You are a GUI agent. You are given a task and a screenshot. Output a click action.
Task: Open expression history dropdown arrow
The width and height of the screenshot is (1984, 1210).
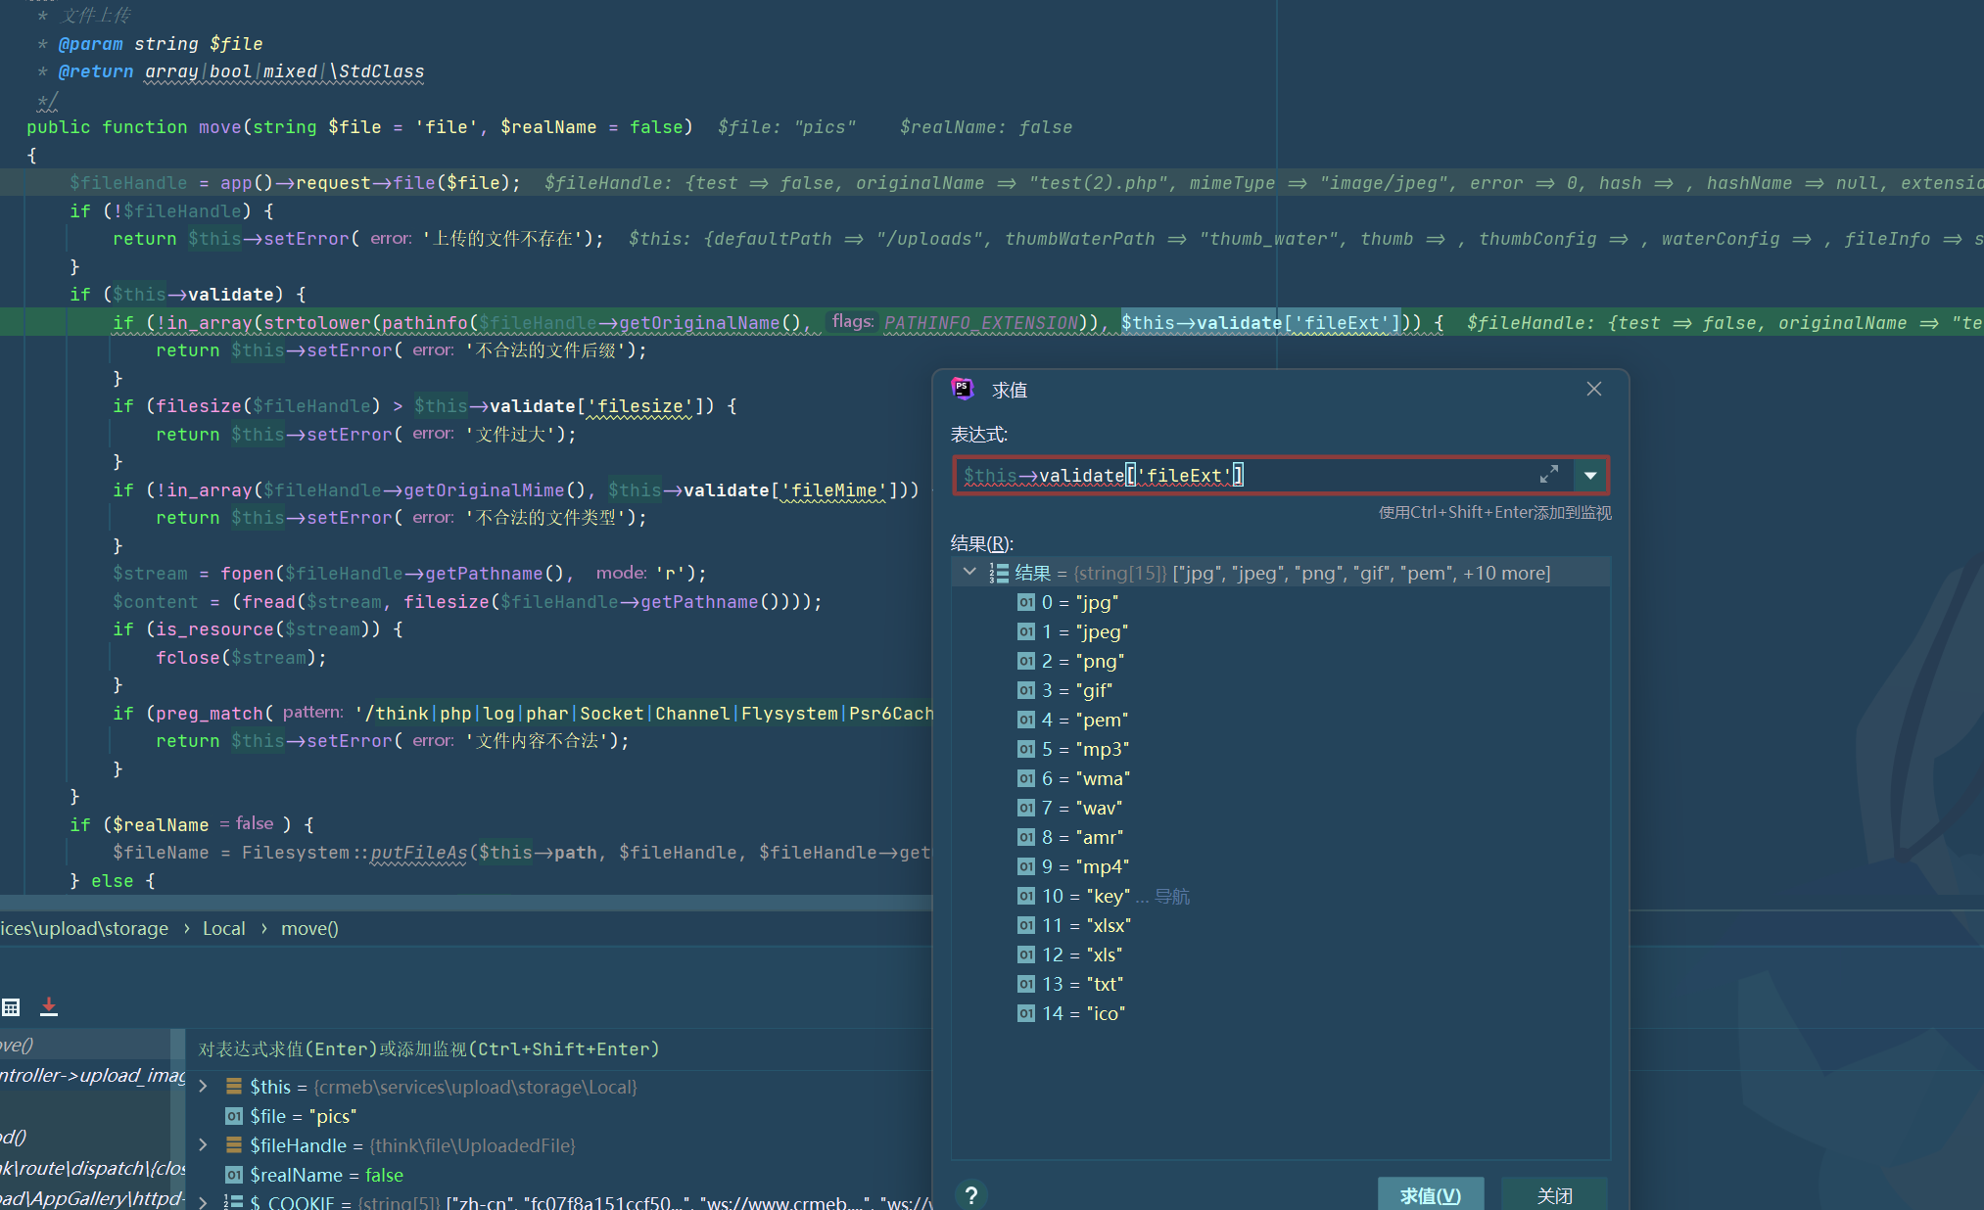tap(1590, 475)
